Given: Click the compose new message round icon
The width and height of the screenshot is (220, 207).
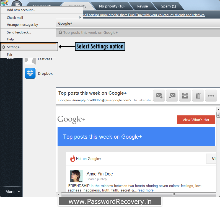Looking at the screenshot, I should (x=17, y=4).
